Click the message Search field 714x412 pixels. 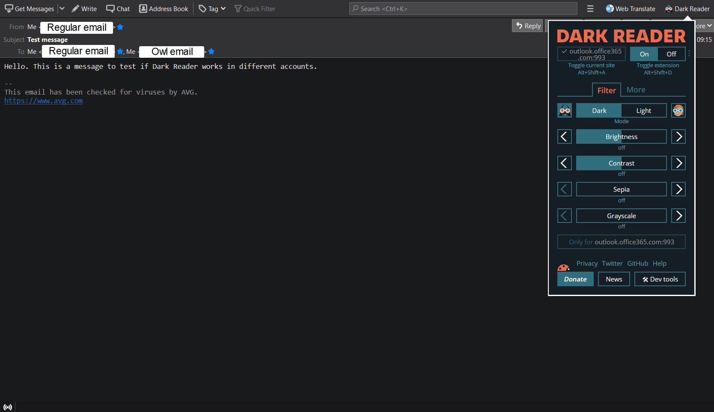pyautogui.click(x=462, y=9)
